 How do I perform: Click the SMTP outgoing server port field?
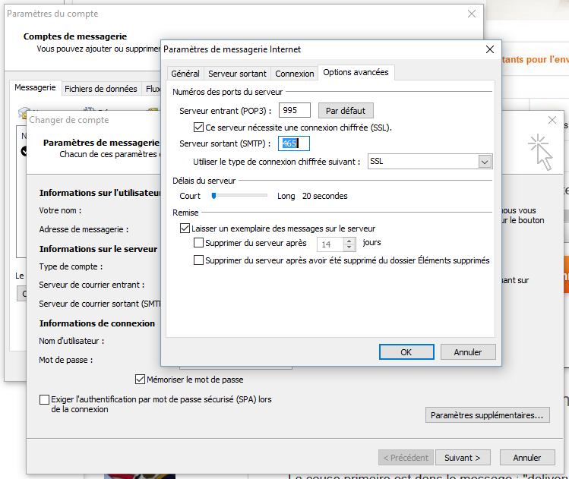coord(293,143)
